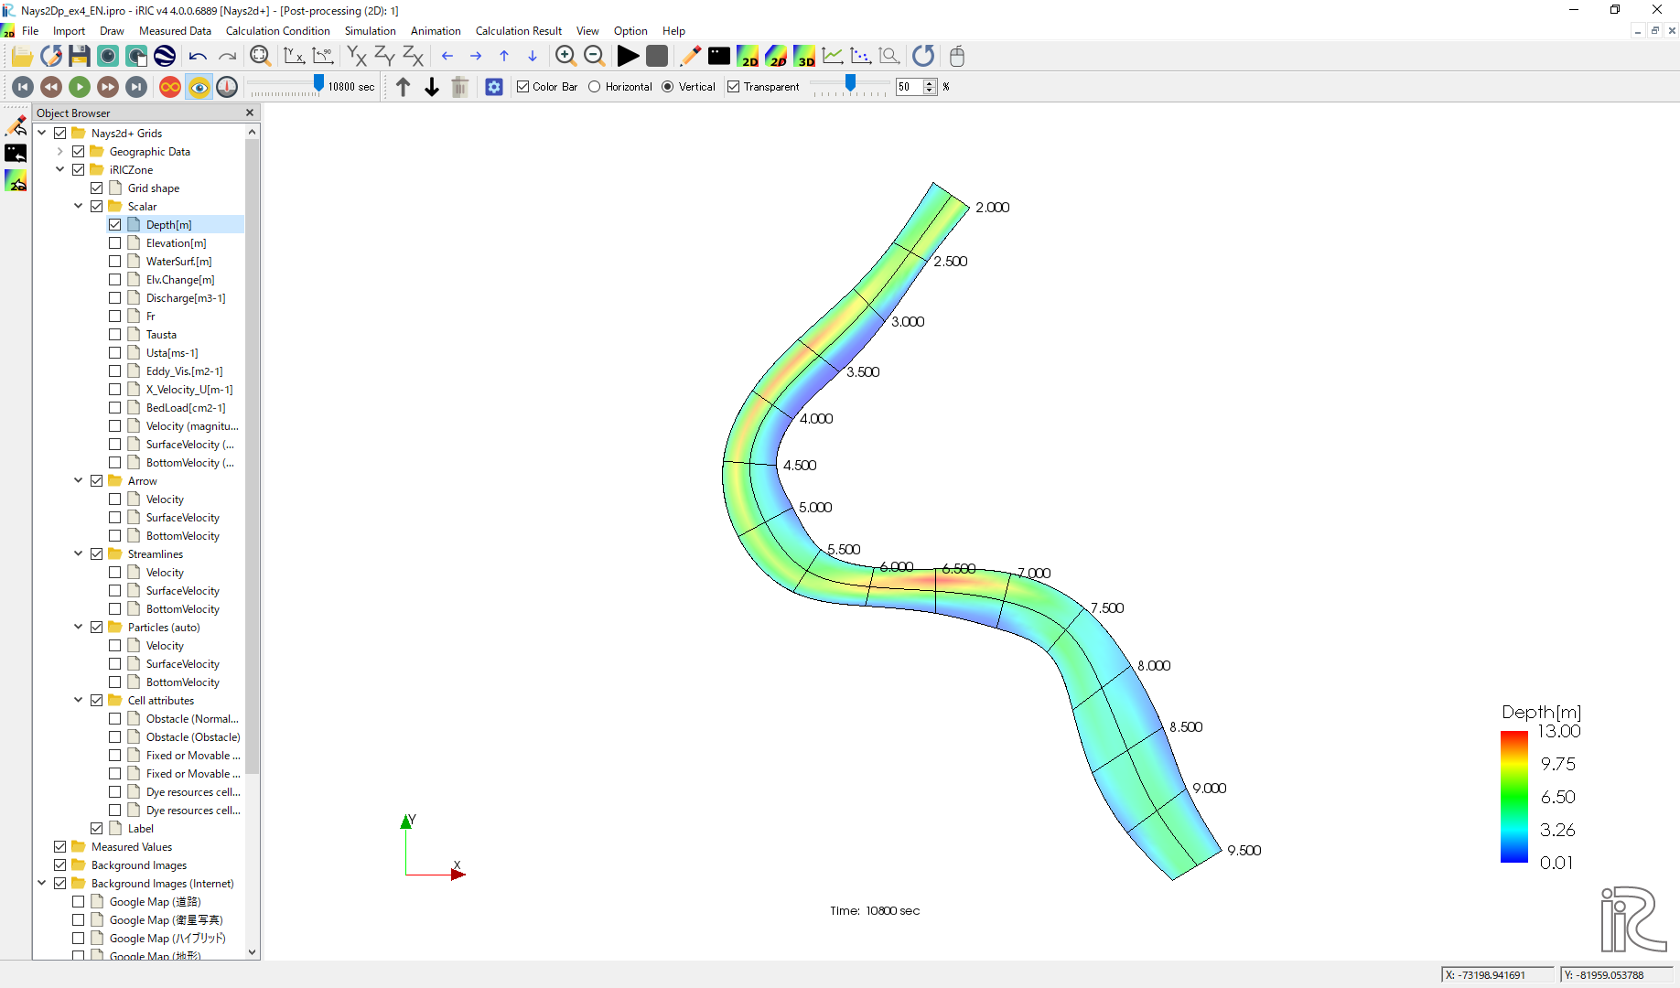
Task: Select the Vertical radio button
Action: (668, 87)
